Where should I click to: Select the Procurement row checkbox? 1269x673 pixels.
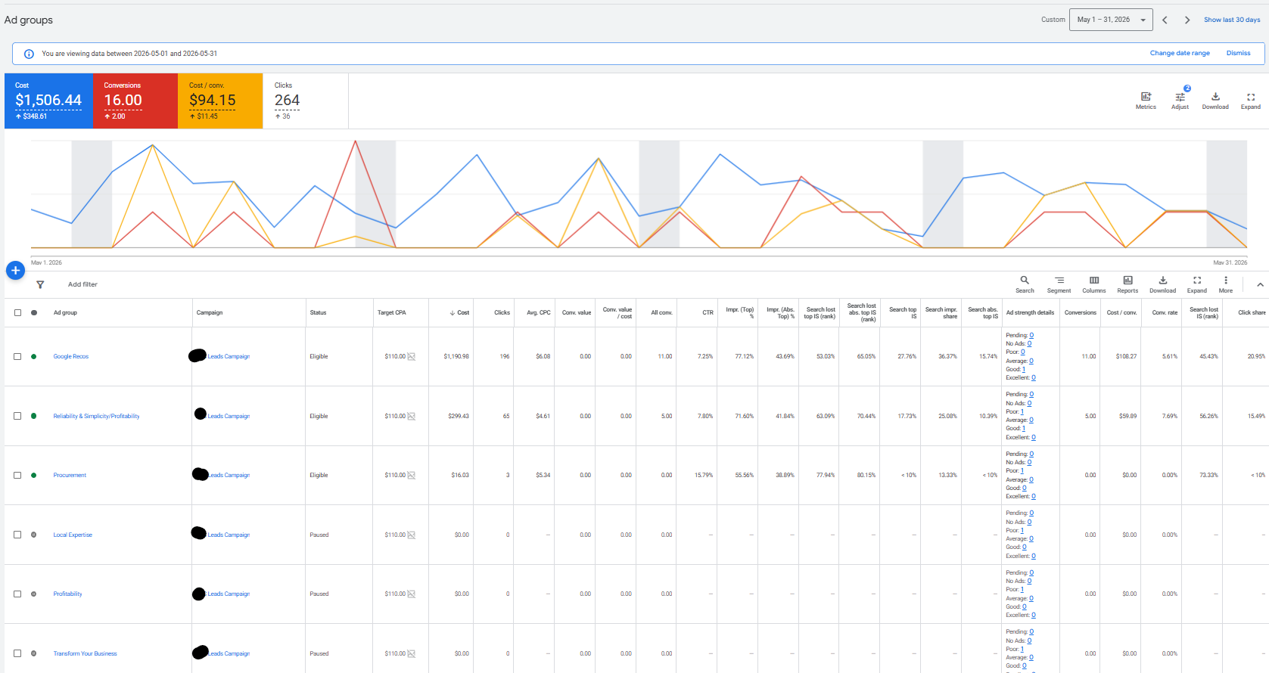(x=17, y=476)
